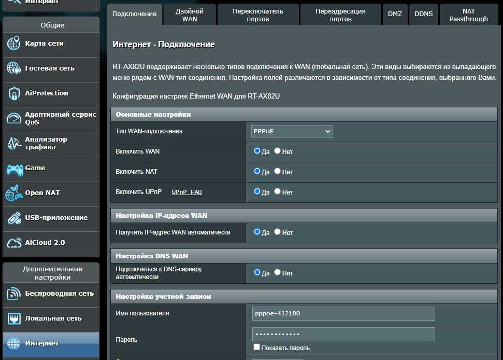The width and height of the screenshot is (503, 360).
Task: Select Нет for Включить NAT
Action: (x=278, y=171)
